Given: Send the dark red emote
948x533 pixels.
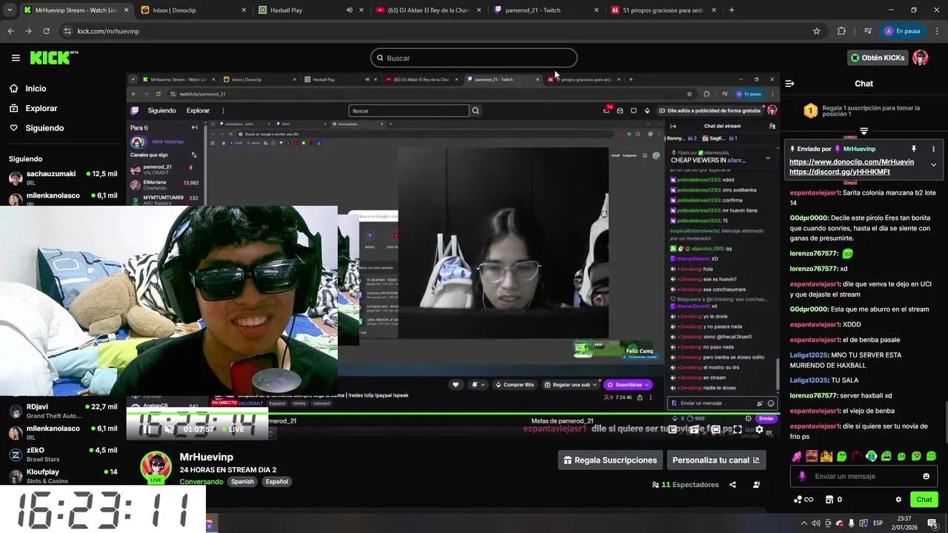Looking at the screenshot, I should [857, 456].
